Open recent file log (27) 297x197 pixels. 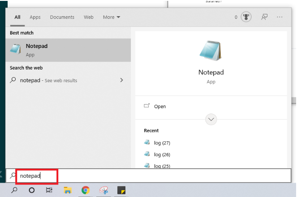point(162,143)
